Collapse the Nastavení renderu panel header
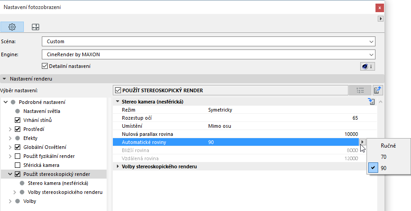 [x=5, y=79]
